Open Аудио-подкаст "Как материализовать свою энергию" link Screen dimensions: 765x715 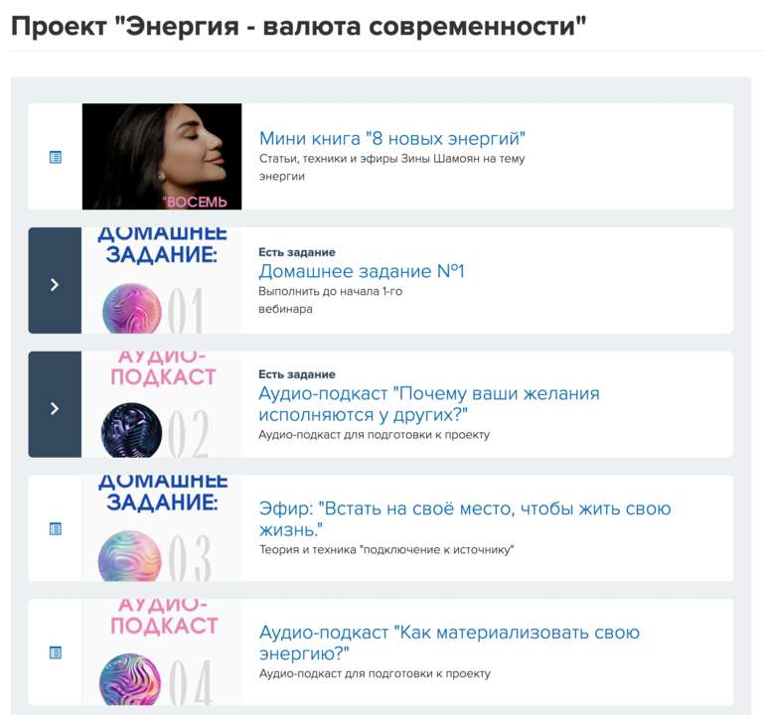(x=449, y=643)
